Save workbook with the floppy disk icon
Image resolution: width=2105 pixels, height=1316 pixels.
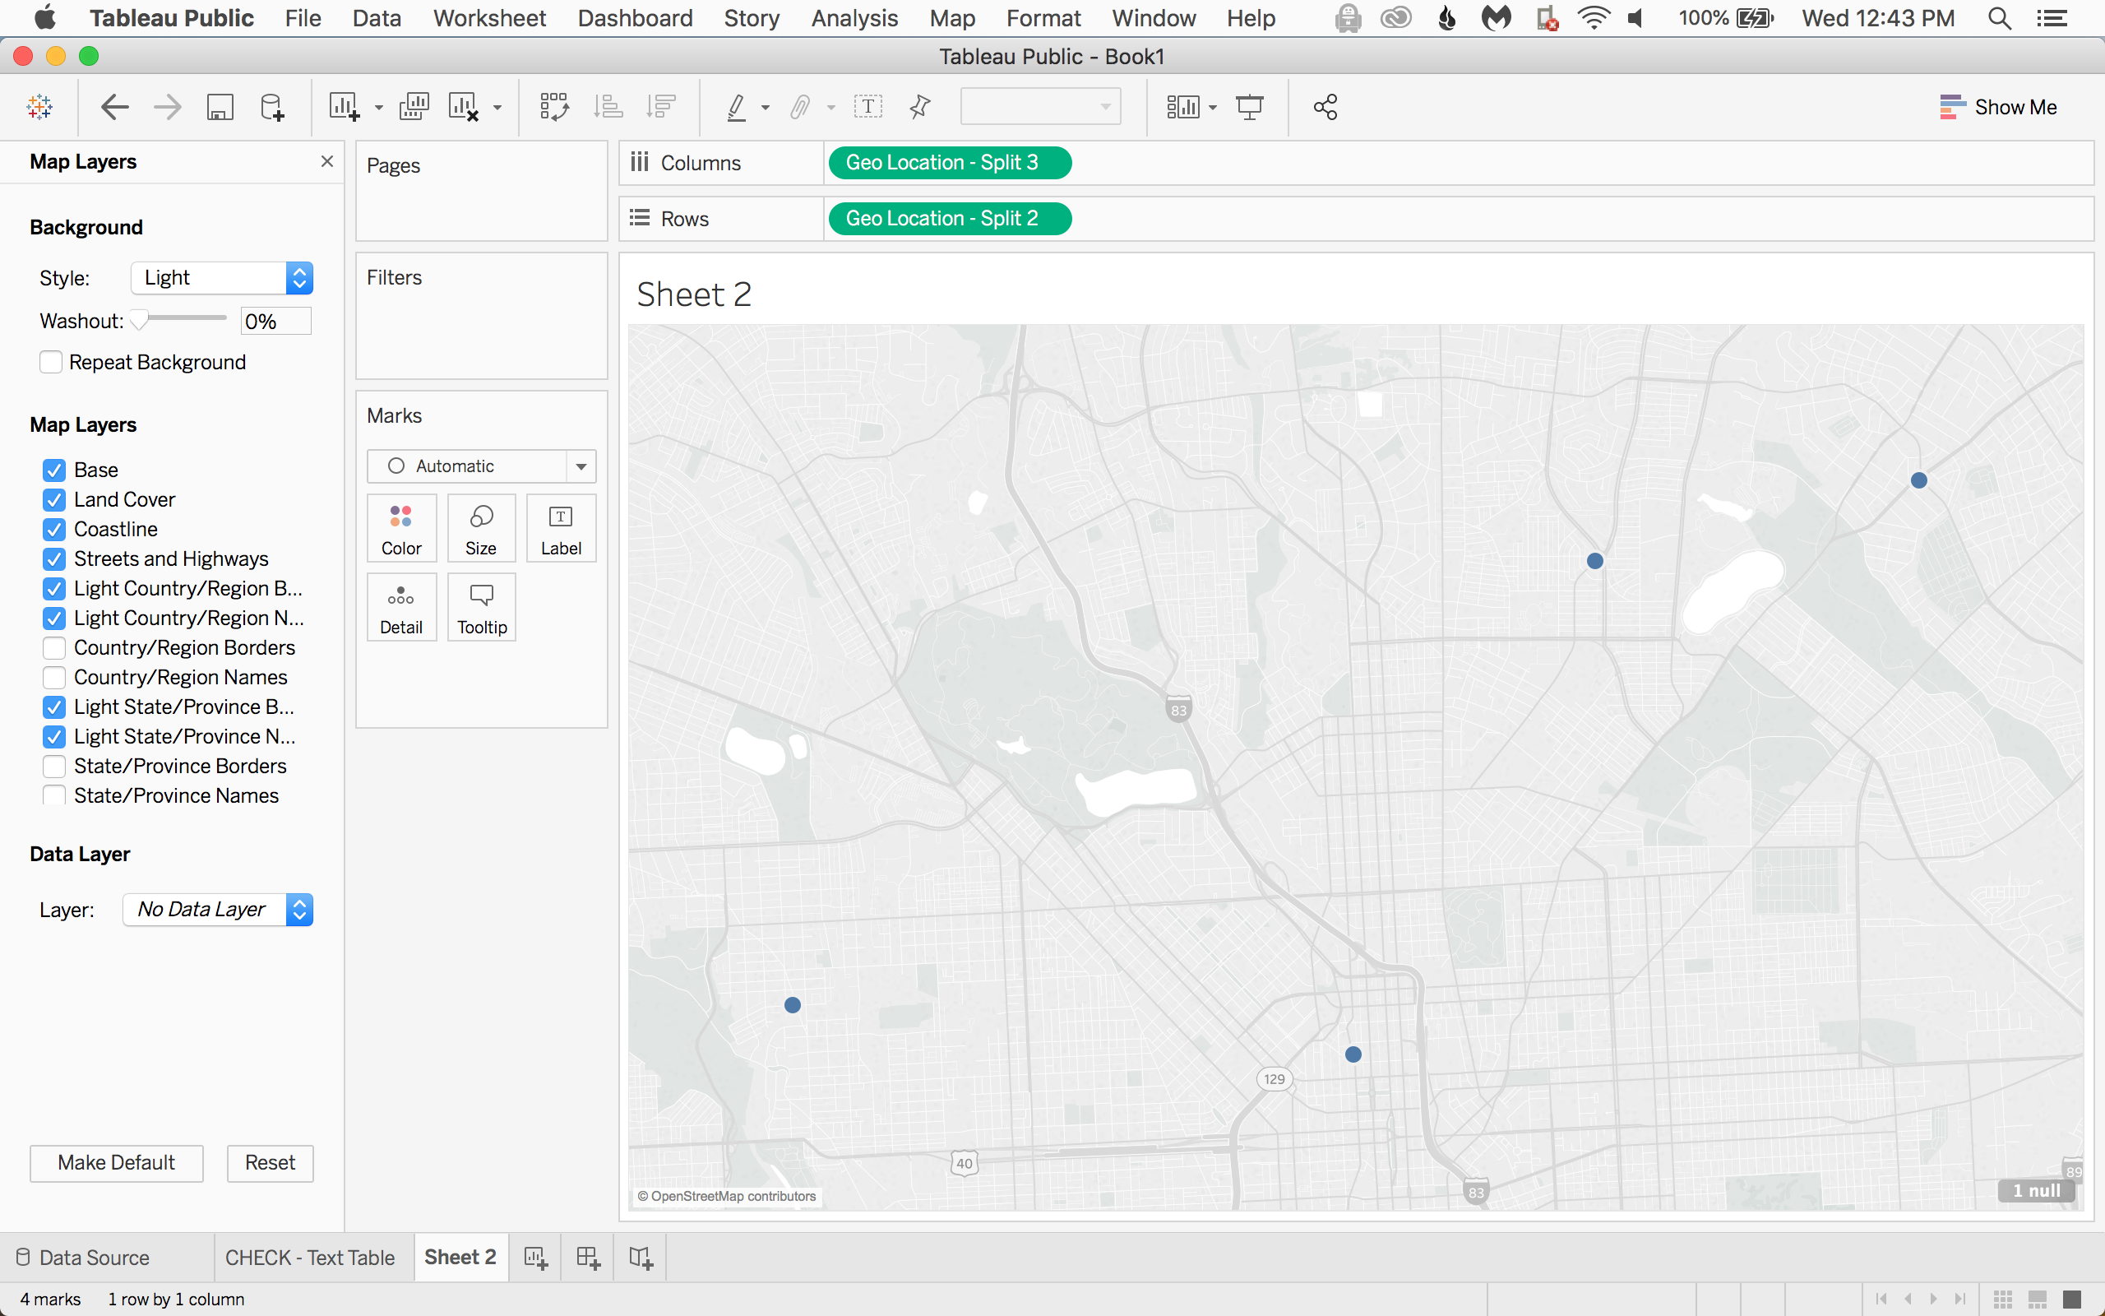(220, 107)
